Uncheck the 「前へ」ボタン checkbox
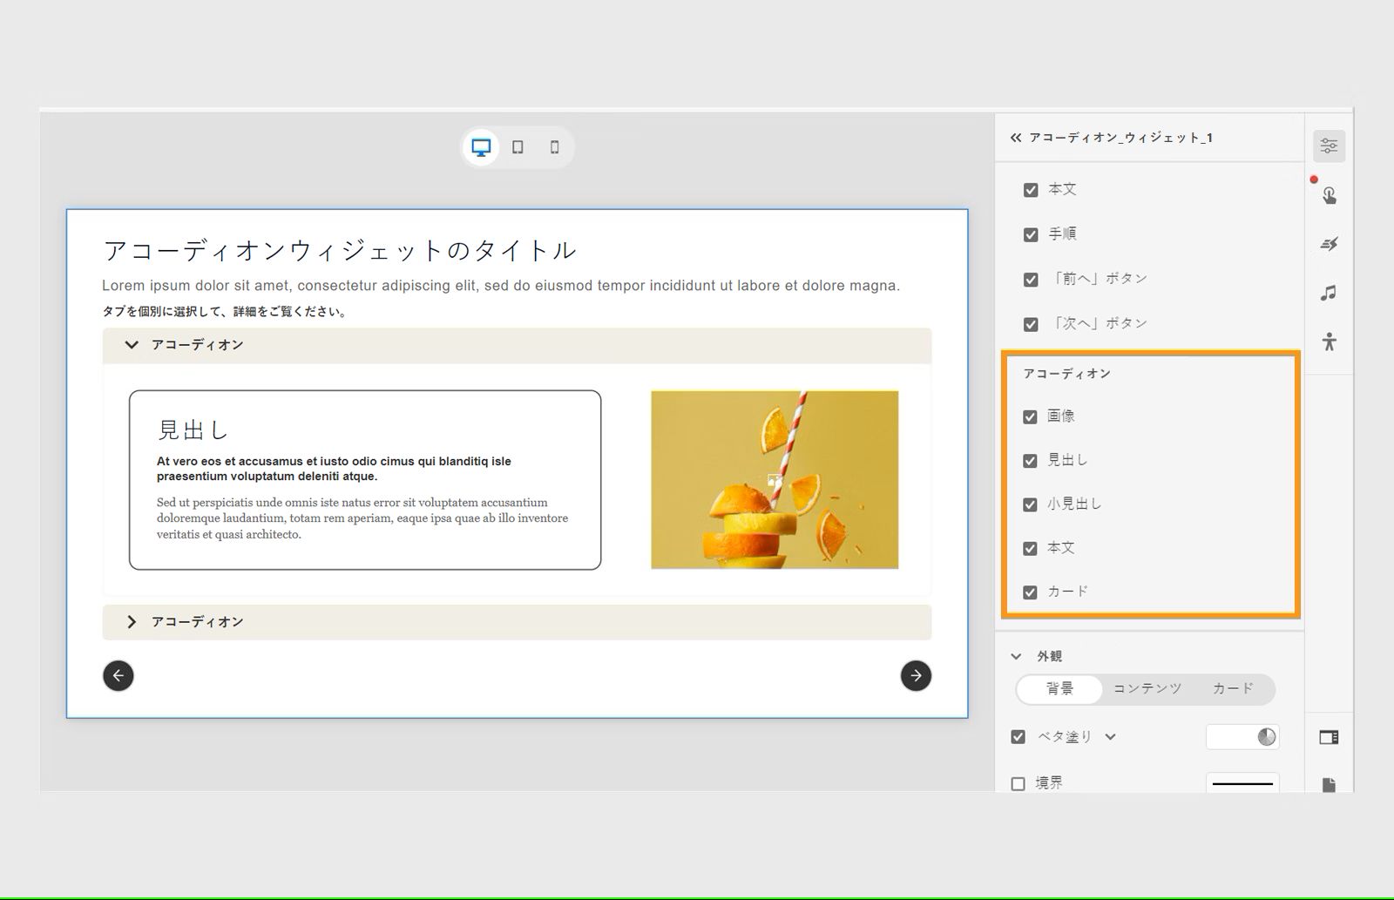The height and width of the screenshot is (900, 1394). tap(1031, 280)
